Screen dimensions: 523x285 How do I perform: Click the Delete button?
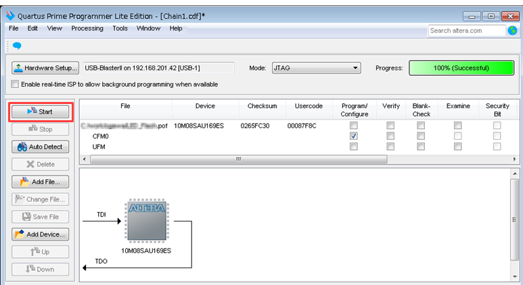[x=41, y=164]
